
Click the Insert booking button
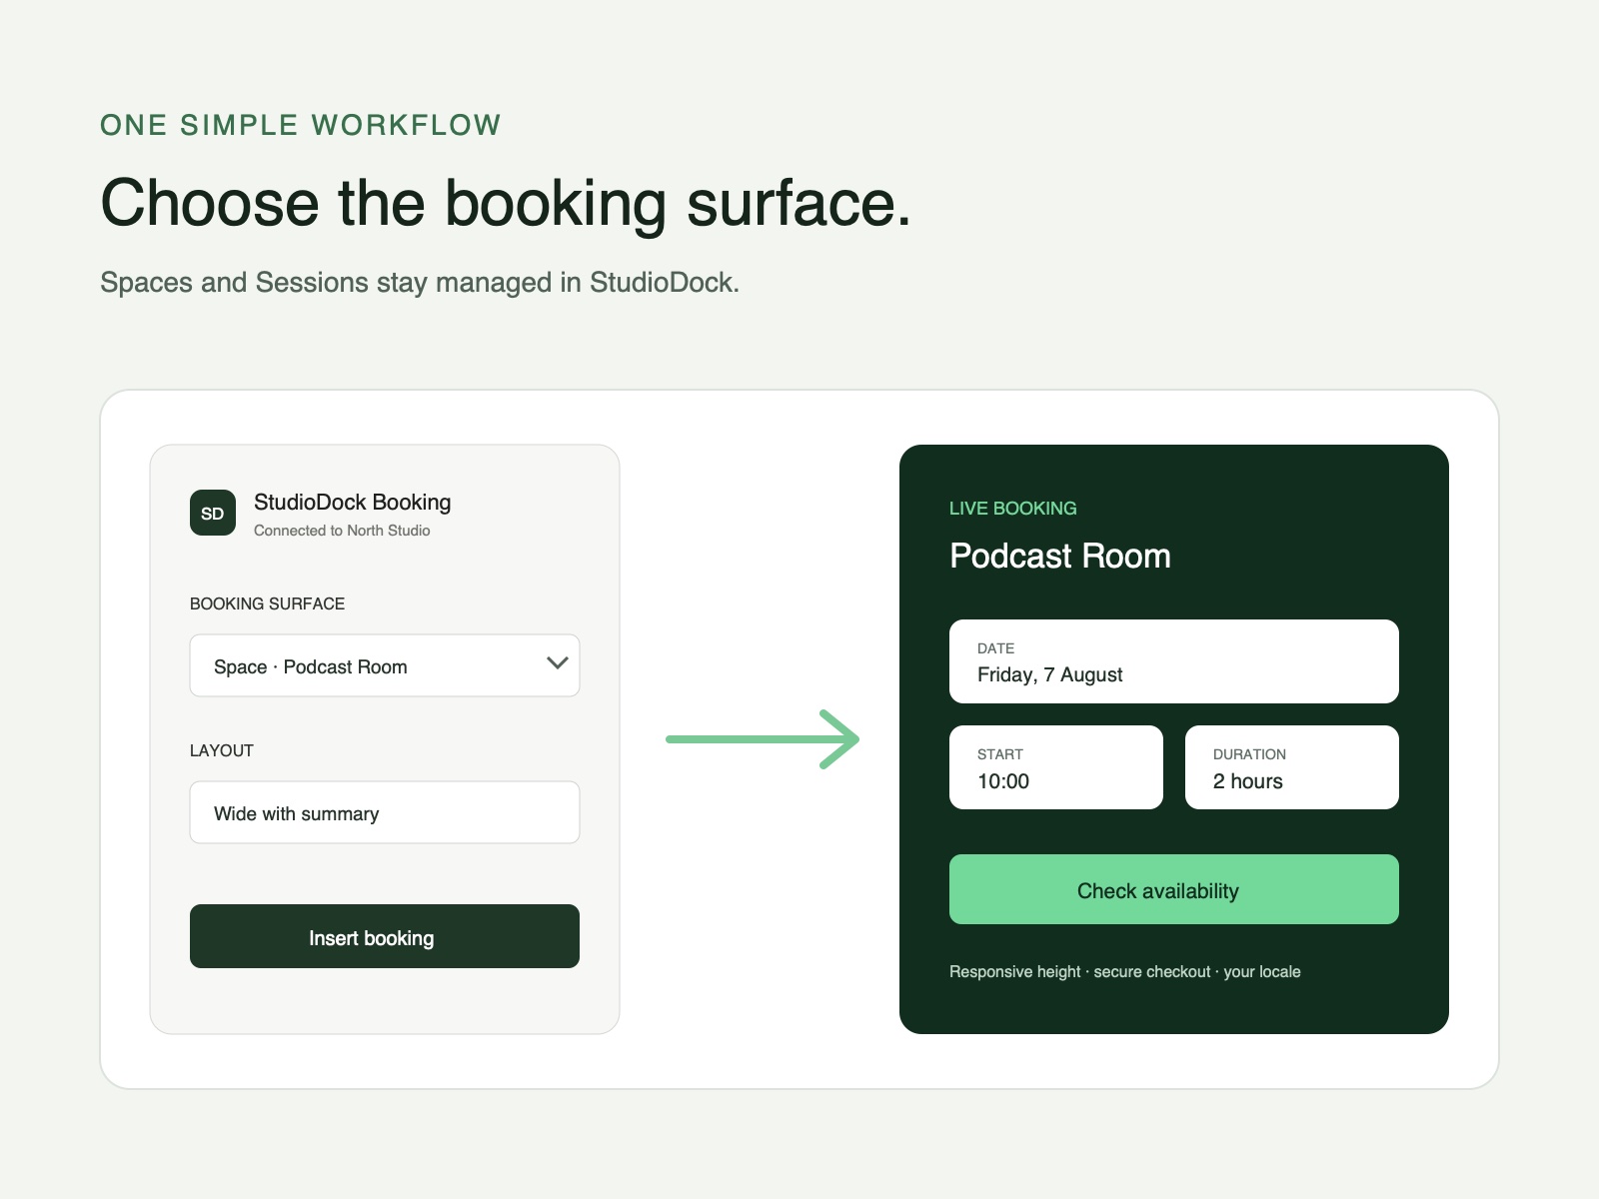point(385,936)
